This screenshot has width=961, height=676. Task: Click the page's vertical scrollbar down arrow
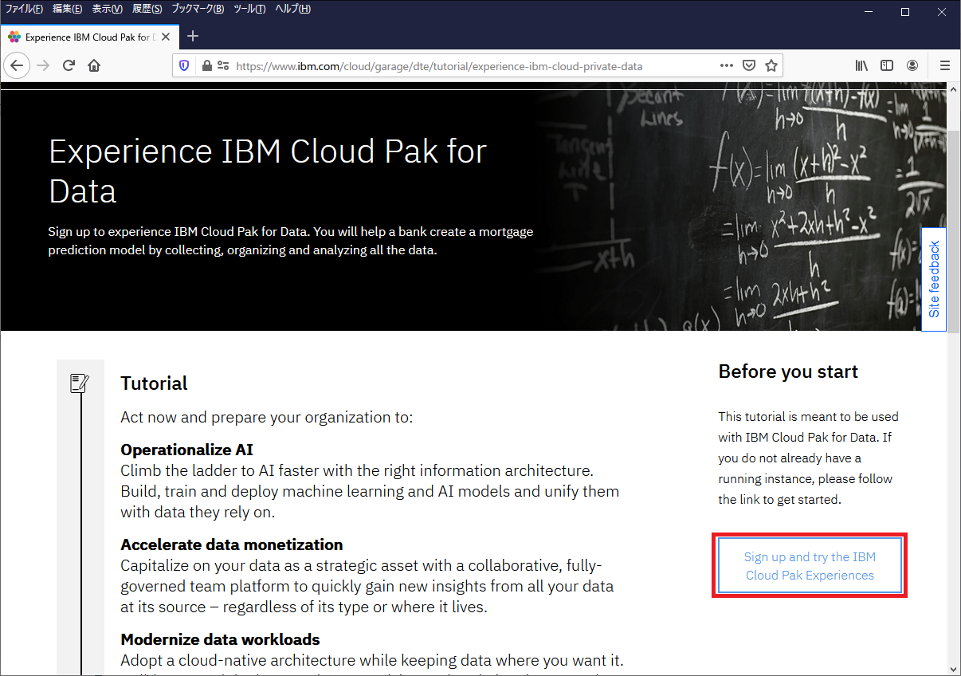[x=954, y=667]
